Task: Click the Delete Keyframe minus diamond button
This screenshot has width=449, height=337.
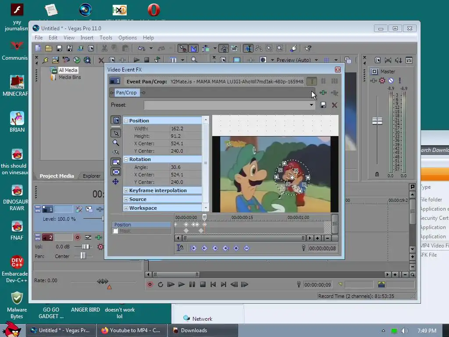Action: point(246,248)
